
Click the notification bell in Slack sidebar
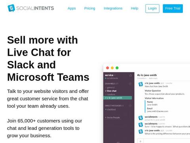pyautogui.click(x=131, y=75)
